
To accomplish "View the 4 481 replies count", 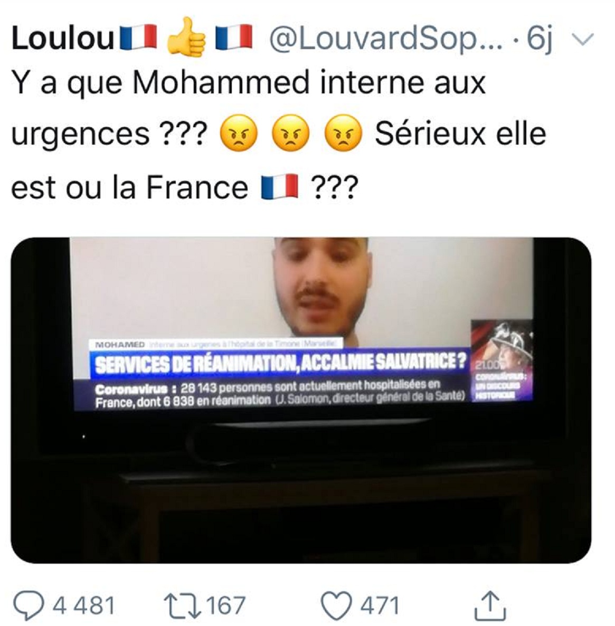I will (x=84, y=605).
